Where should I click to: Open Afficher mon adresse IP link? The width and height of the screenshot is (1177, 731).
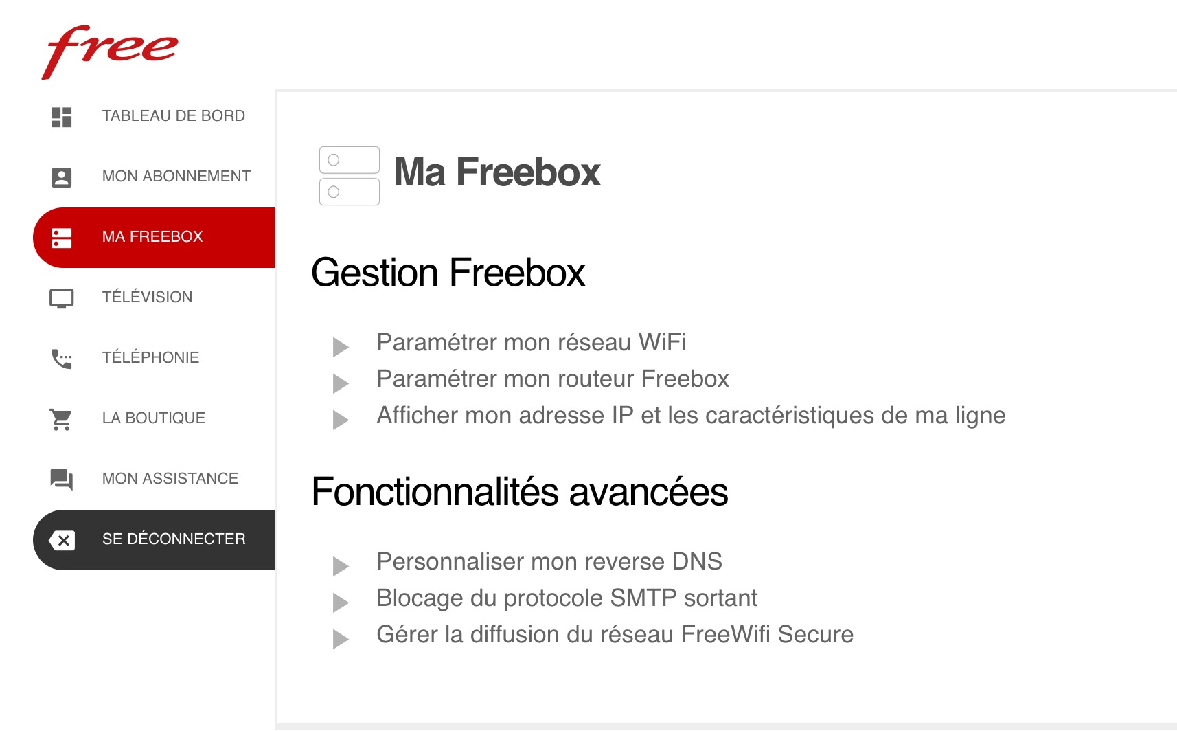click(x=691, y=416)
